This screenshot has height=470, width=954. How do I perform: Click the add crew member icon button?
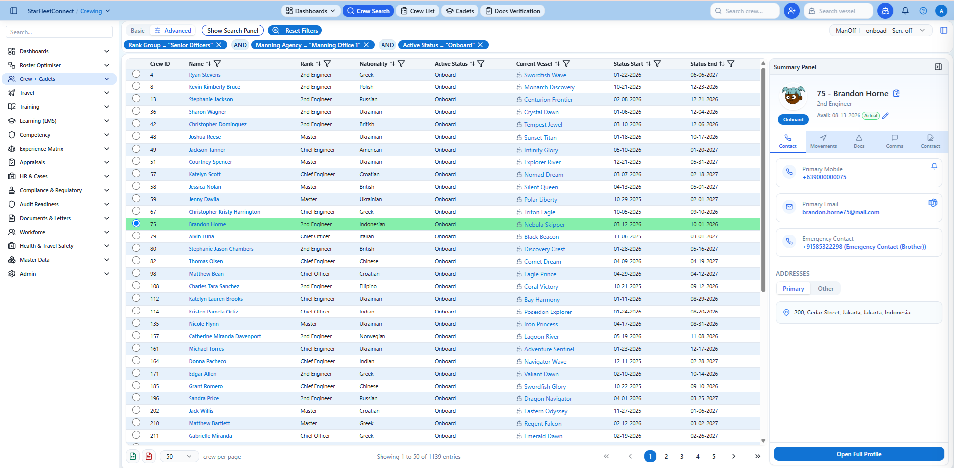tap(792, 11)
